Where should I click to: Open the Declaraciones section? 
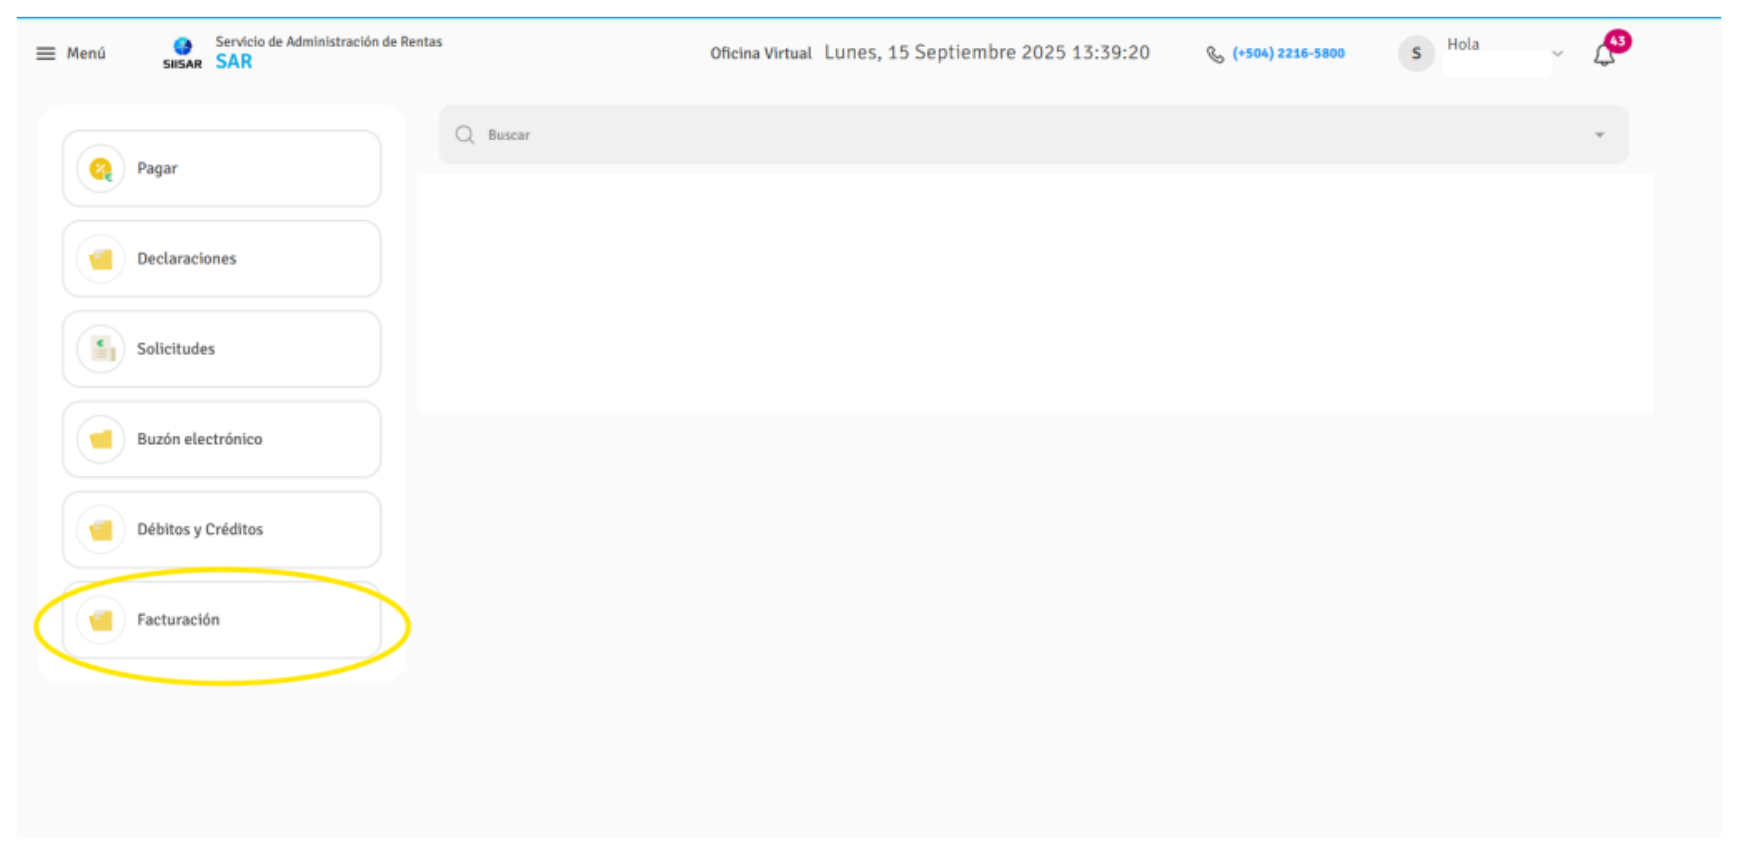(221, 259)
